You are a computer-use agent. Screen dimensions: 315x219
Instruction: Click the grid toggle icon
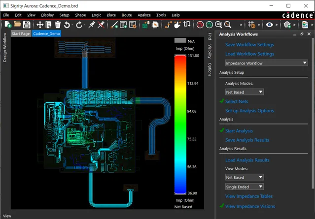[x=251, y=25]
